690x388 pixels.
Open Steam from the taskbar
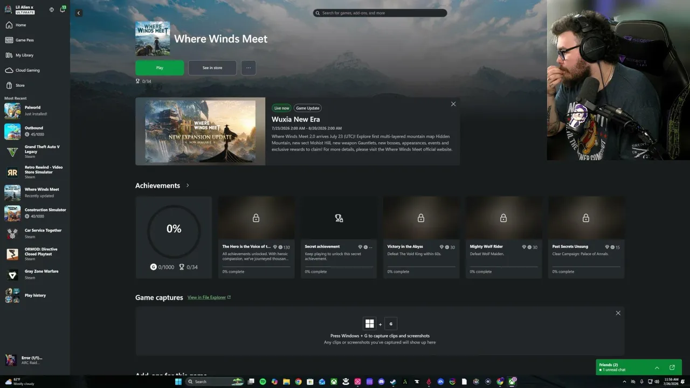coord(393,382)
